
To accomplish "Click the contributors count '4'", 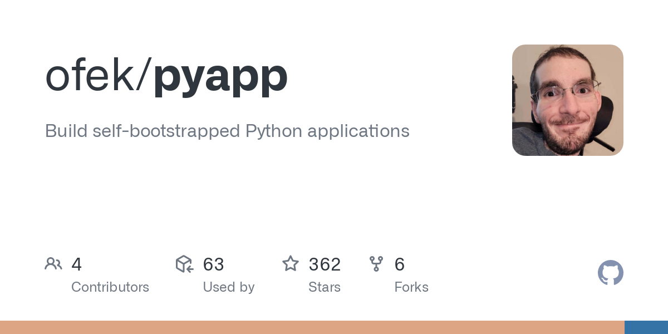I will [x=77, y=264].
